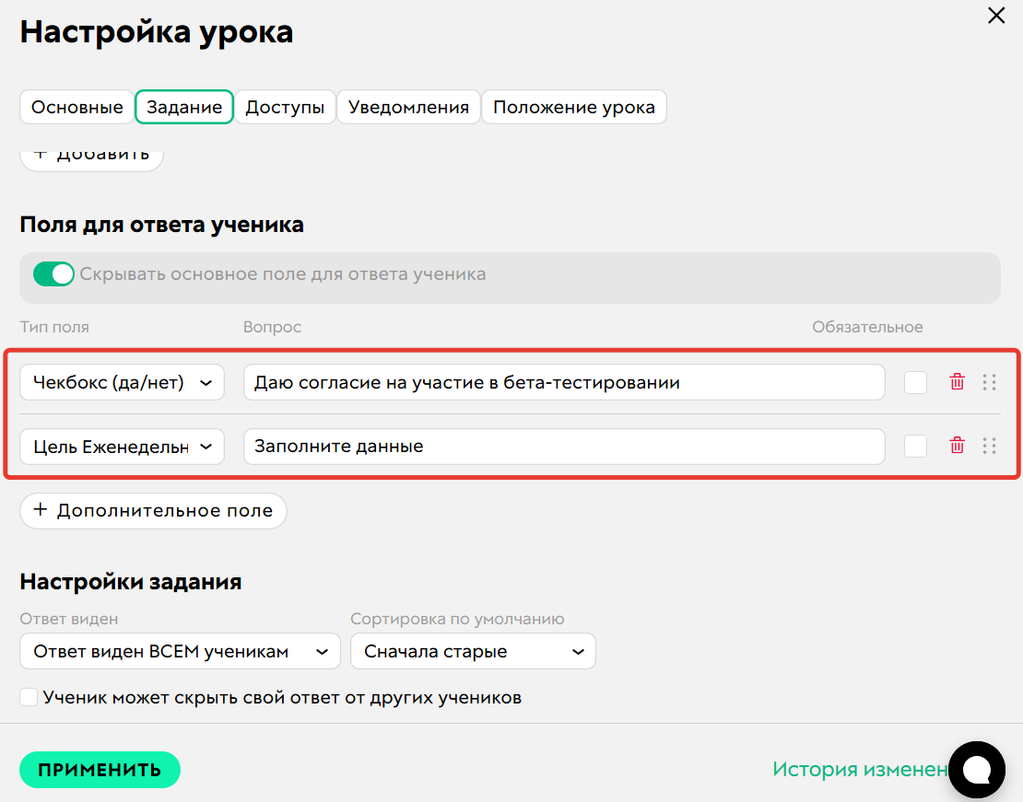Select the Уведомления tab

pyautogui.click(x=408, y=106)
